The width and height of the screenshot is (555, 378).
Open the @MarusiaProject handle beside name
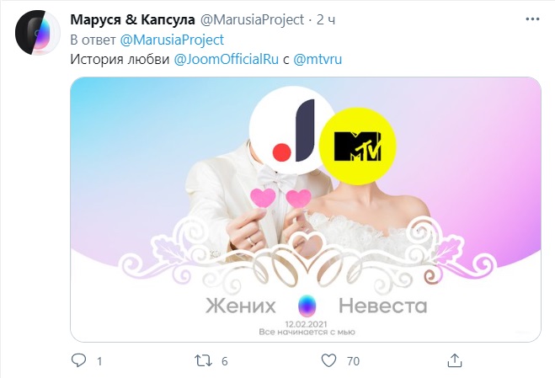coord(252,20)
